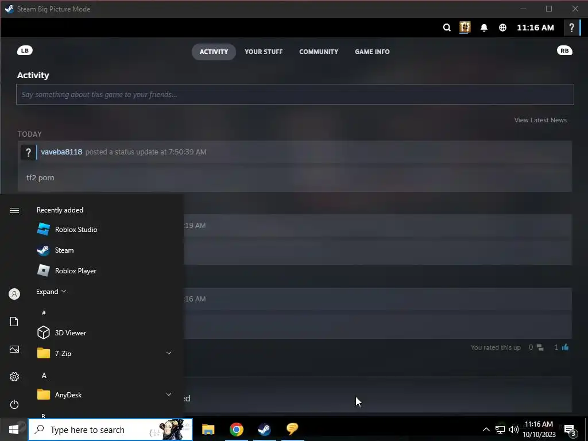Open the Steam help question mark
The width and height of the screenshot is (588, 441).
click(x=571, y=28)
